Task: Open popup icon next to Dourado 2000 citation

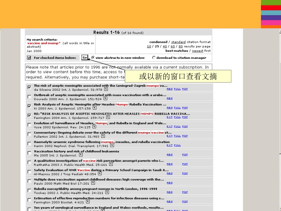Action: click(x=105, y=98)
